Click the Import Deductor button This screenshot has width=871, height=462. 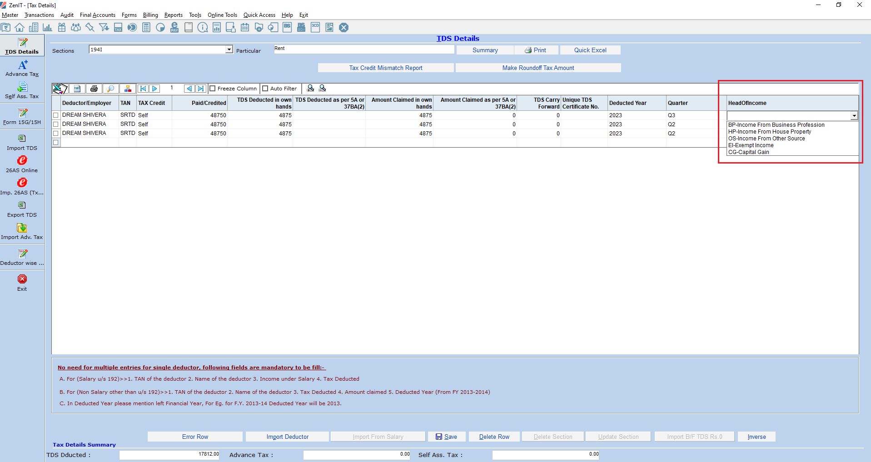(x=287, y=437)
